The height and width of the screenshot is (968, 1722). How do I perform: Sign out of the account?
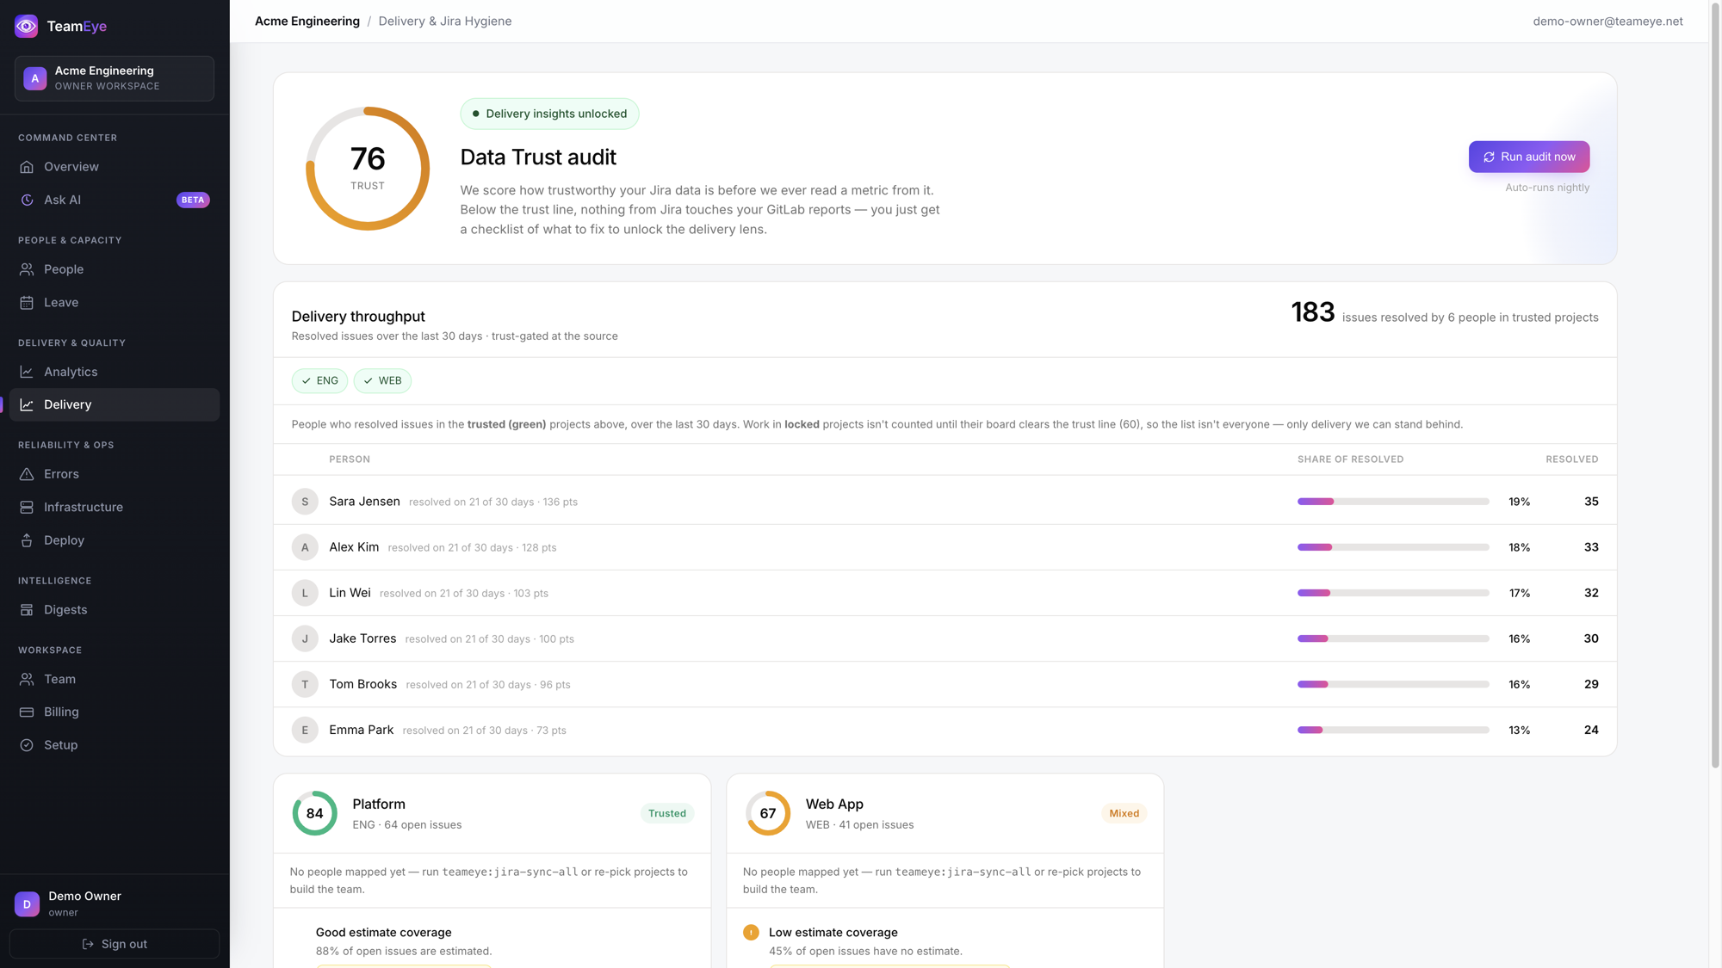115,944
